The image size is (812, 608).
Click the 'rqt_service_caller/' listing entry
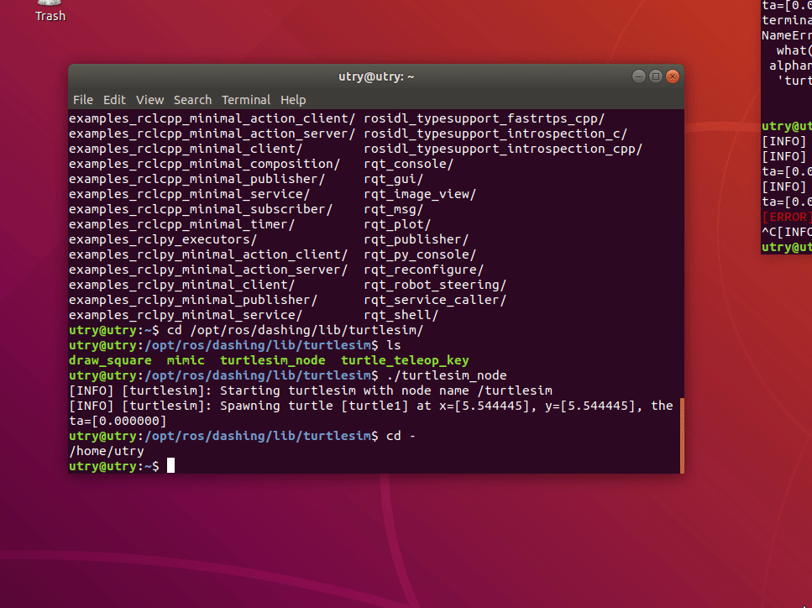click(x=435, y=300)
